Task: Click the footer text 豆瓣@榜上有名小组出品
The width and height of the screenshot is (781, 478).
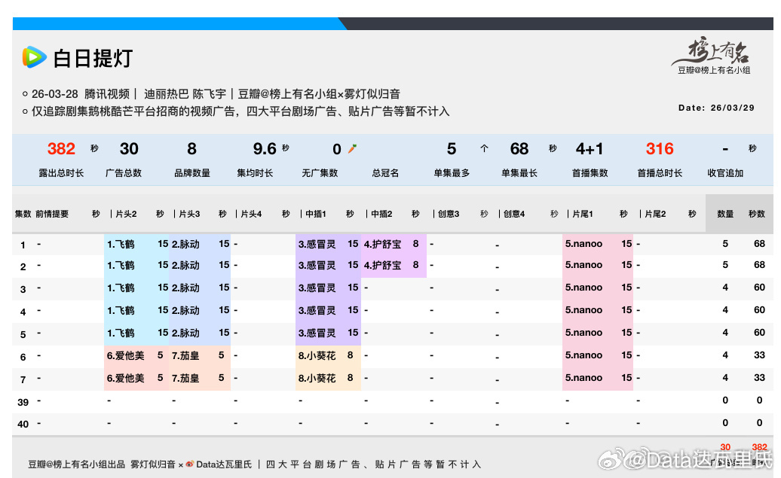Action: 77,464
